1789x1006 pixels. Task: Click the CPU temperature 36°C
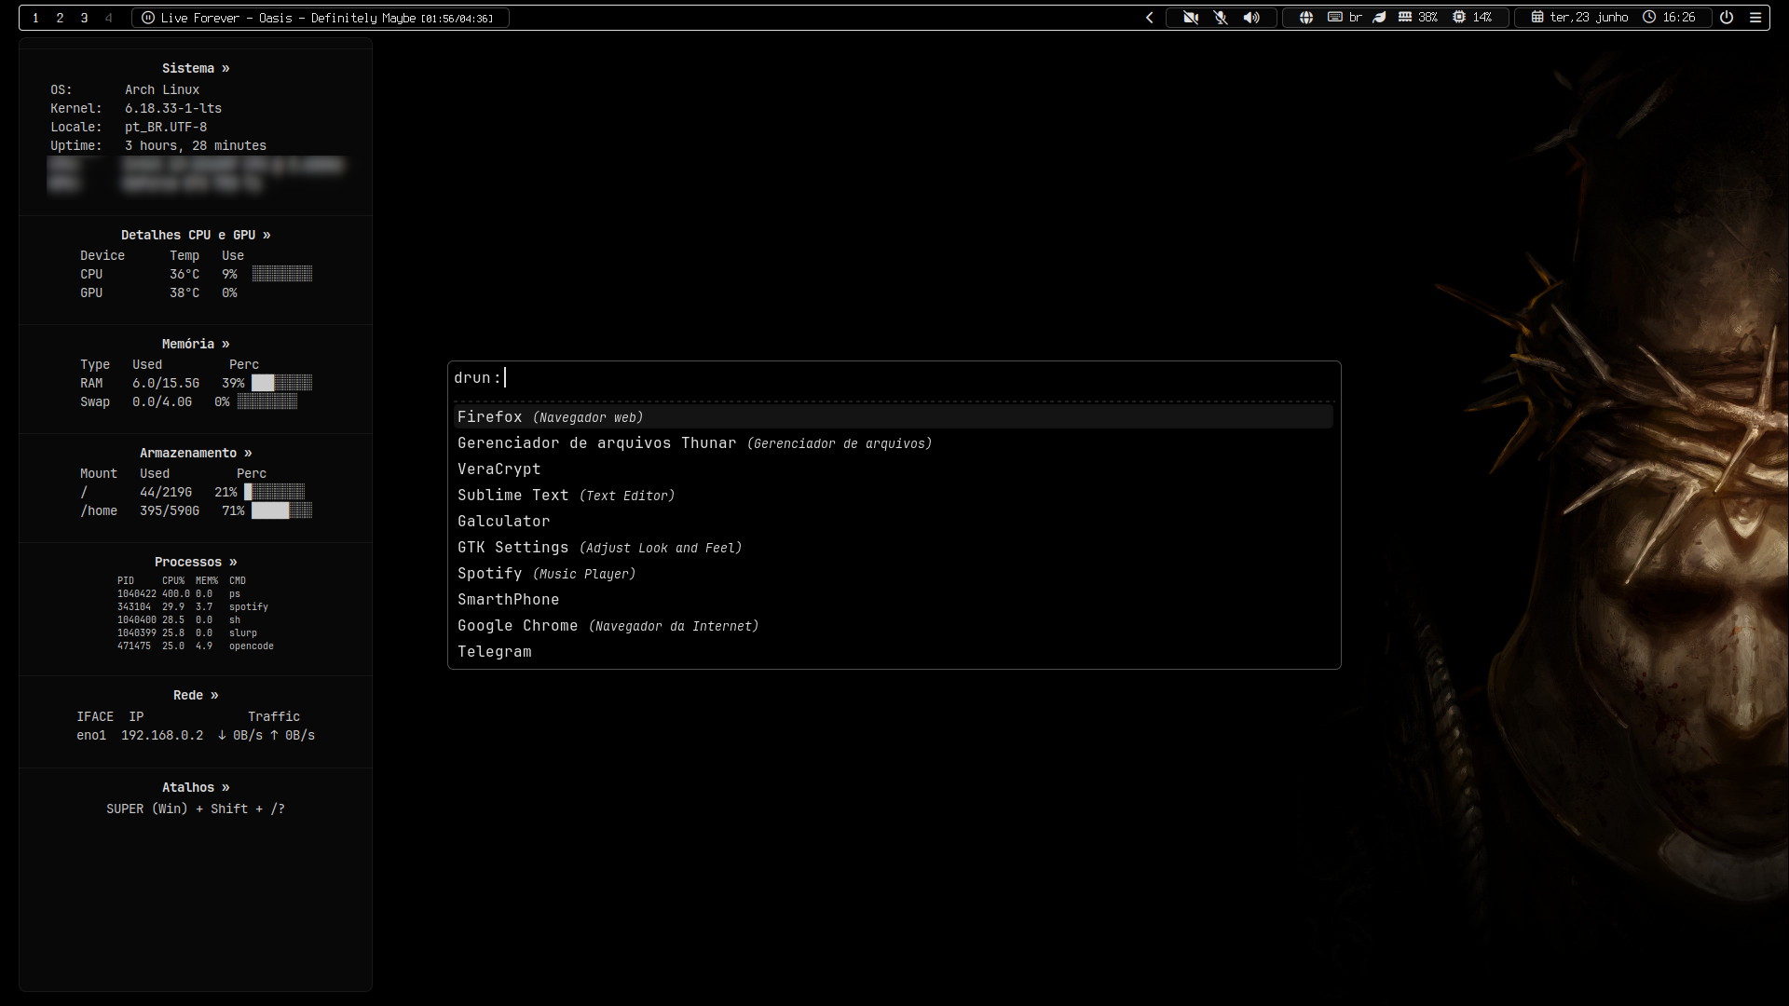[x=184, y=274]
